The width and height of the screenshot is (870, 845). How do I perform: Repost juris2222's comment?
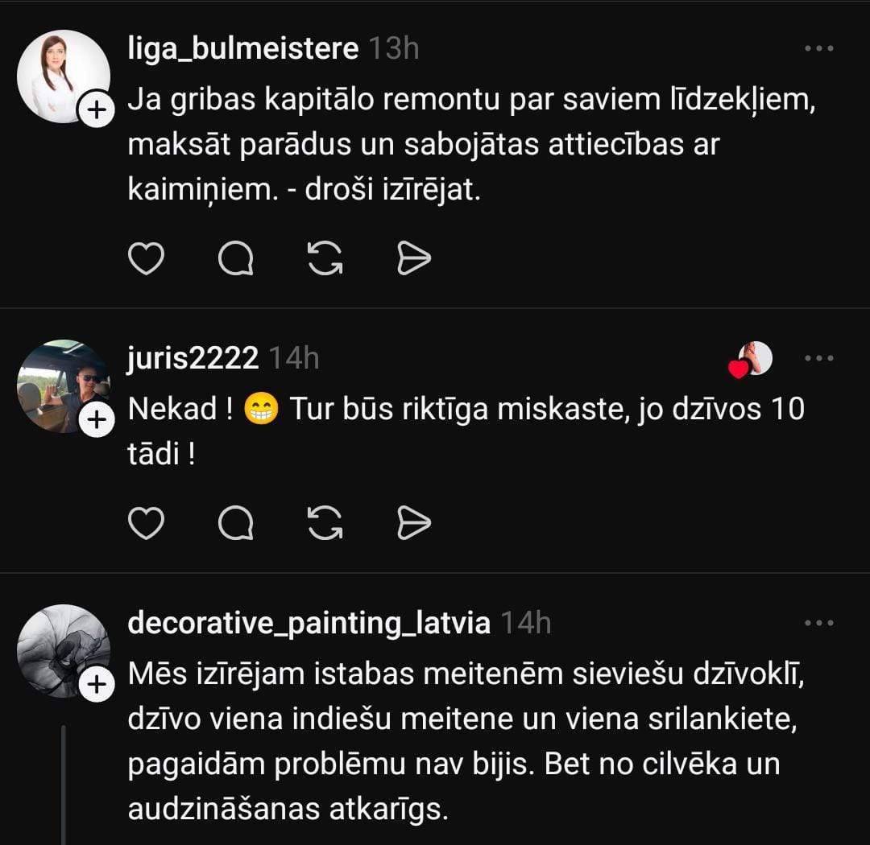tap(325, 524)
